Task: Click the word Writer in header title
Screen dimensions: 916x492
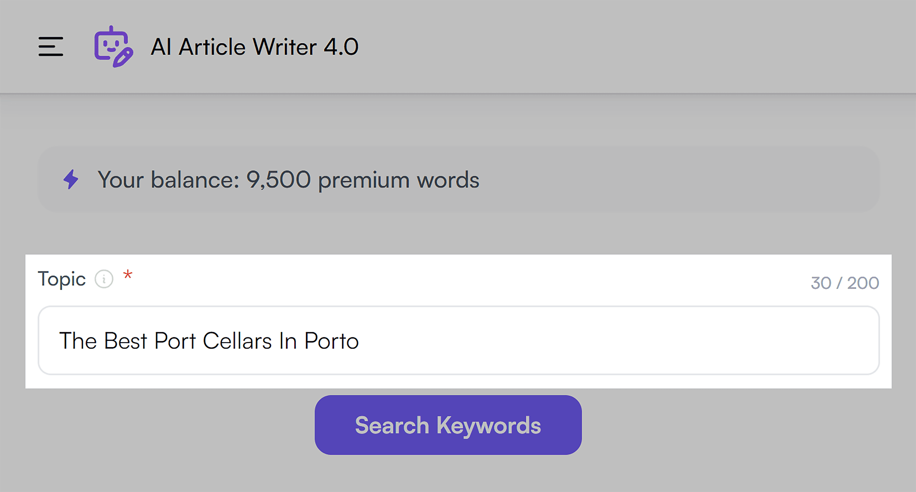Action: coord(284,47)
